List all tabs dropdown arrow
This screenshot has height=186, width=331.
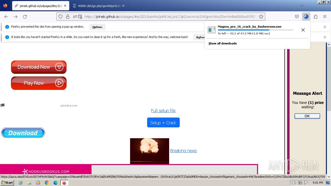pos(302,6)
